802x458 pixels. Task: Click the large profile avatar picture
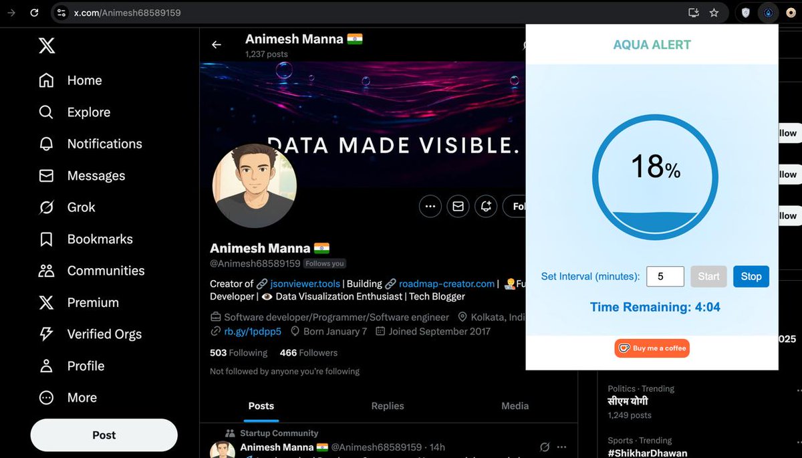coord(254,185)
